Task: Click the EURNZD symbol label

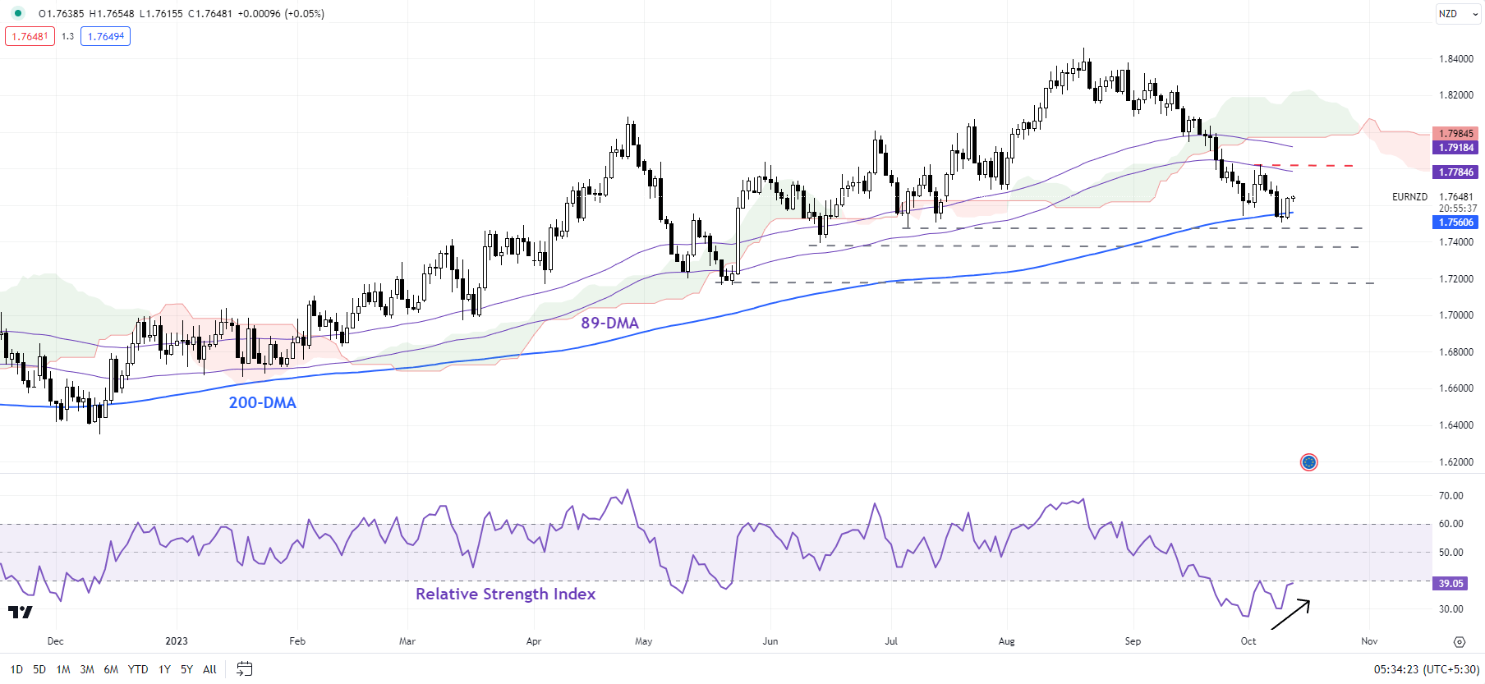Action: [1409, 197]
